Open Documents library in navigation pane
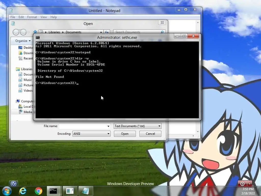This screenshot has width=261, height=196. [x=26, y=74]
